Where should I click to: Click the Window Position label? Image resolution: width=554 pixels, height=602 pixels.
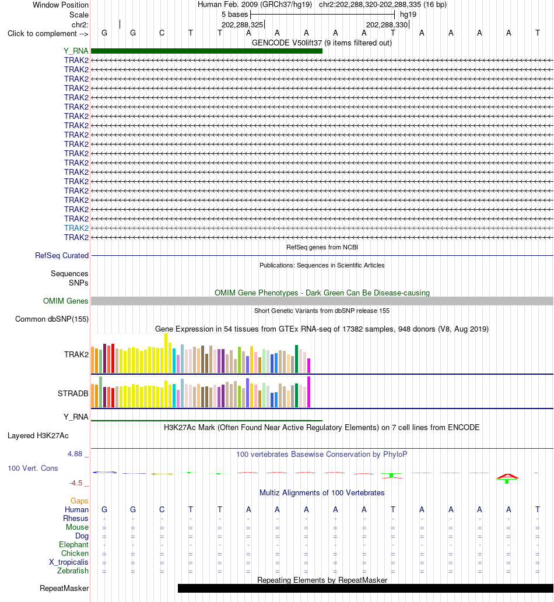coord(60,5)
